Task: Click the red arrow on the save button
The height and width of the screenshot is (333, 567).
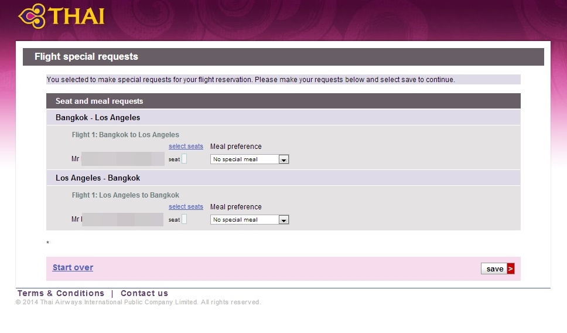Action: [510, 269]
